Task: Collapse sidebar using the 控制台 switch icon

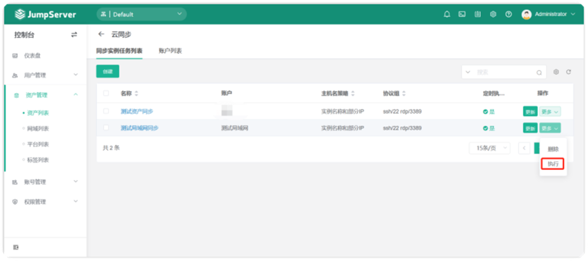Action: click(x=74, y=35)
